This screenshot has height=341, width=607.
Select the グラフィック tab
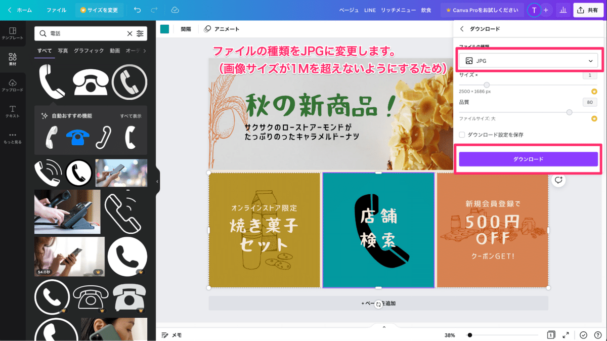[89, 51]
